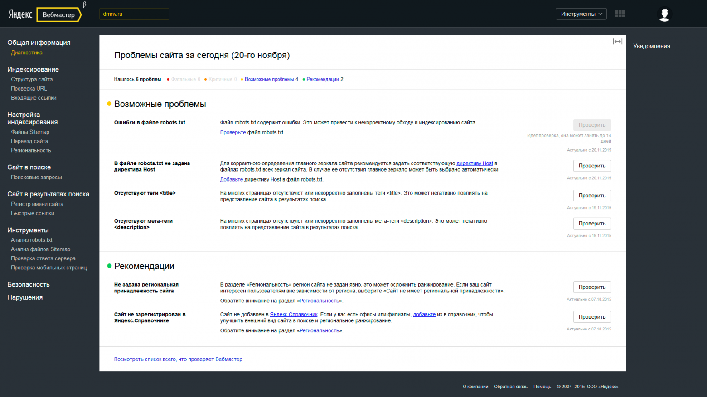Open Обратная связь in the footer
The image size is (707, 397).
point(510,387)
